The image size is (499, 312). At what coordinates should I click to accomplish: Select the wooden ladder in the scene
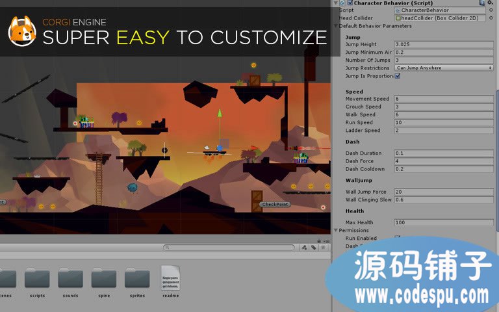pos(99,180)
